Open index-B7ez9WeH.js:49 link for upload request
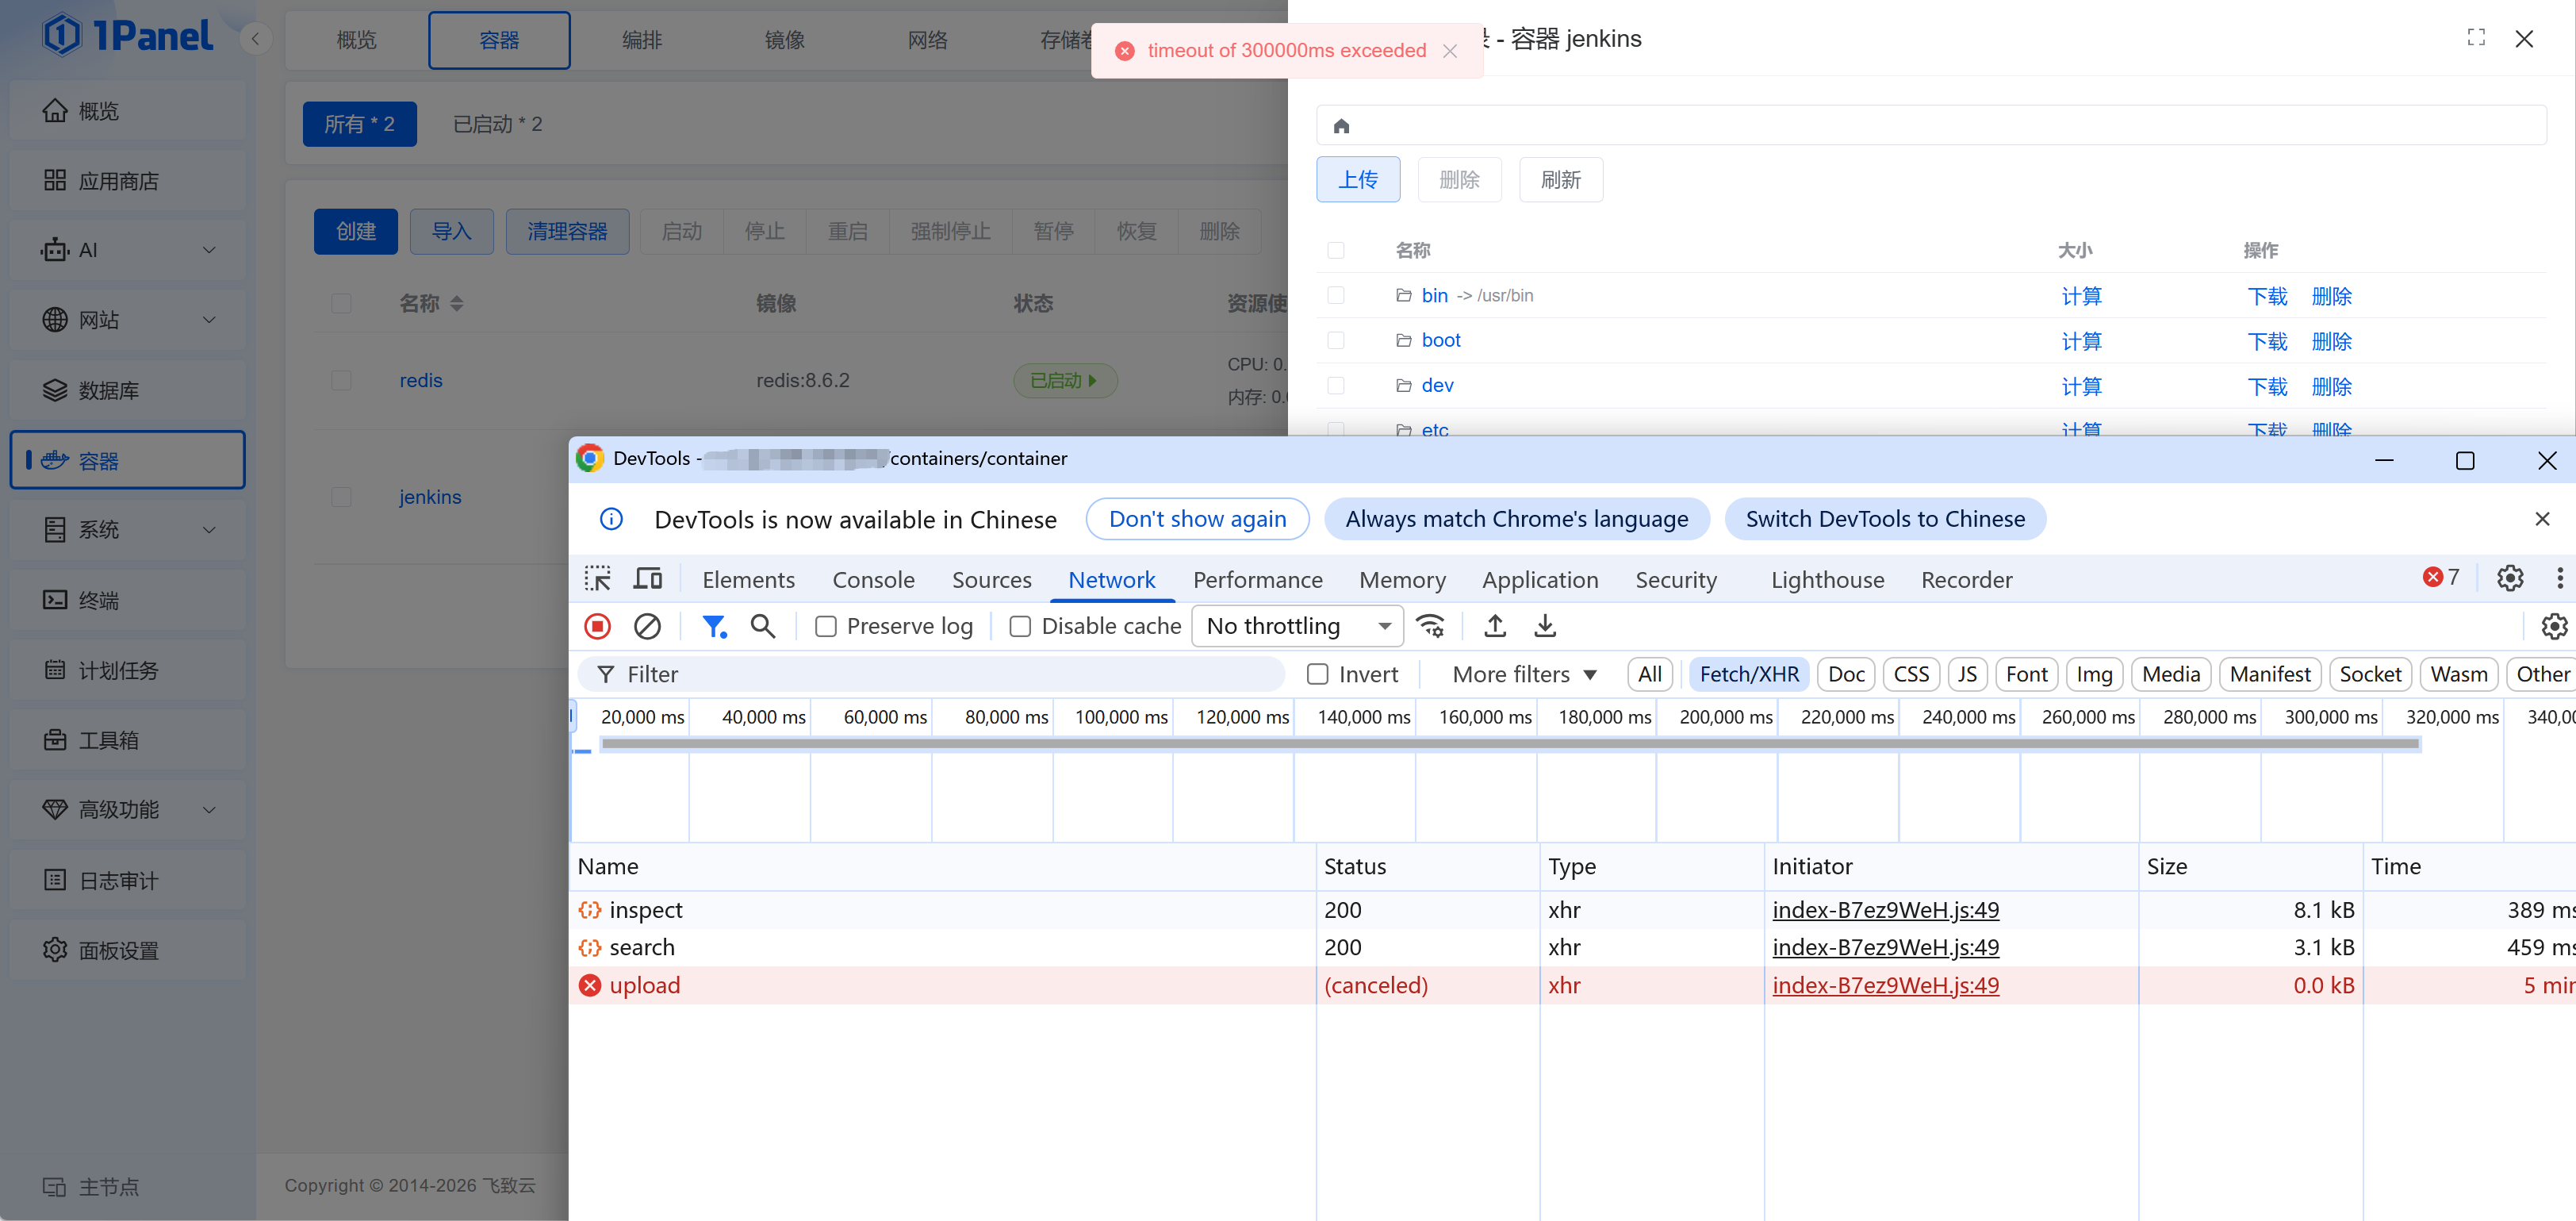This screenshot has width=2576, height=1221. tap(1885, 985)
